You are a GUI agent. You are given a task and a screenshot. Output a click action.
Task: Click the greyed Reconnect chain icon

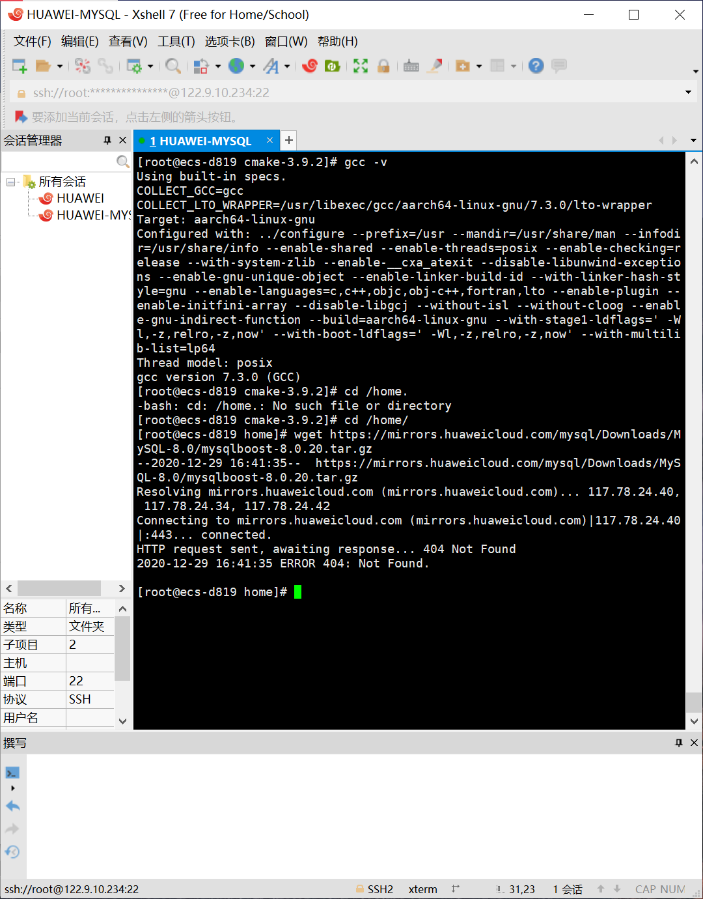[105, 66]
